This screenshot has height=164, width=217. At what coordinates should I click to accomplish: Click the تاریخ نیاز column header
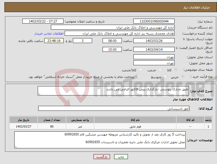[24, 120]
